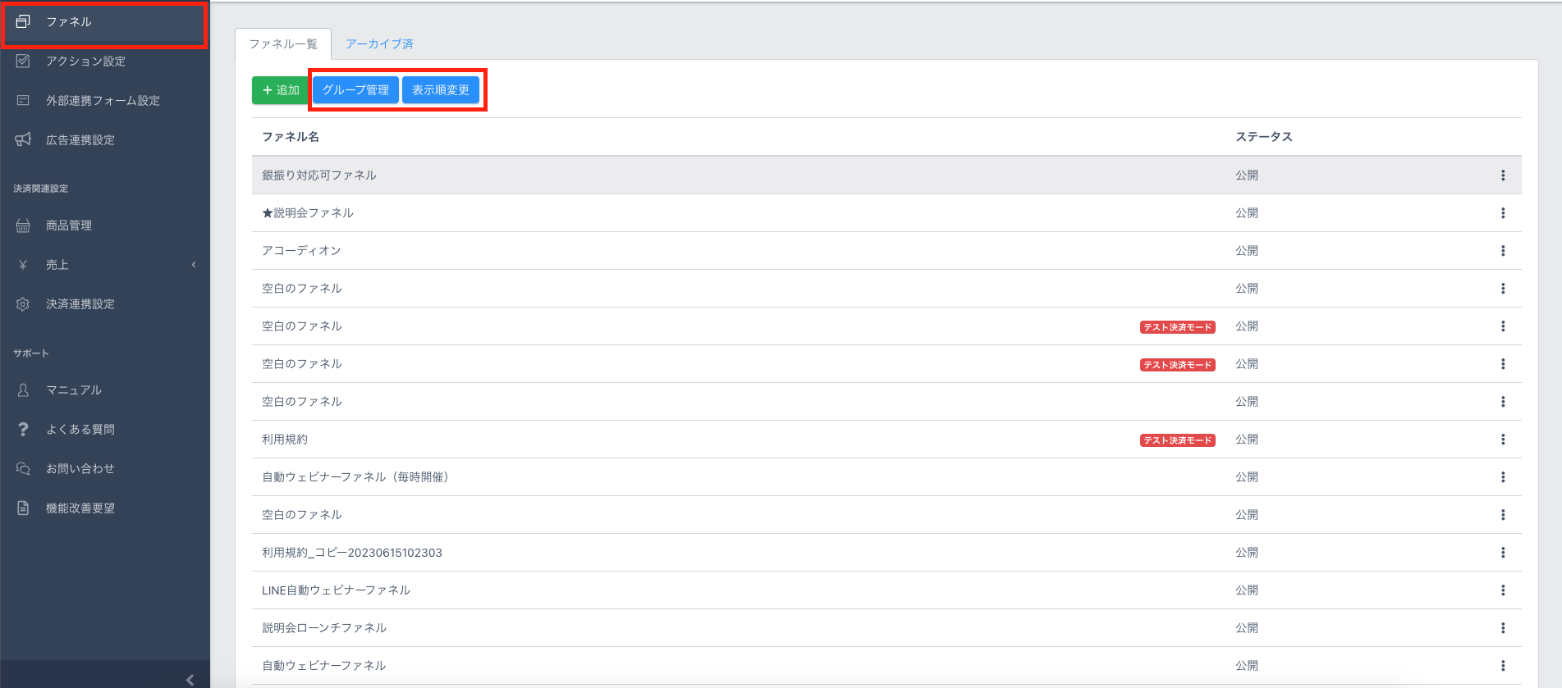This screenshot has width=1562, height=688.
Task: Expand the 売上 sidebar submenu
Action: [x=194, y=265]
